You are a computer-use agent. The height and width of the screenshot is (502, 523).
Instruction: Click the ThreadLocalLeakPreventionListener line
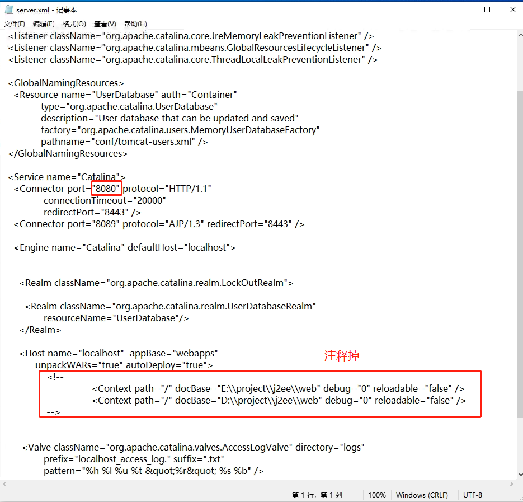click(193, 59)
